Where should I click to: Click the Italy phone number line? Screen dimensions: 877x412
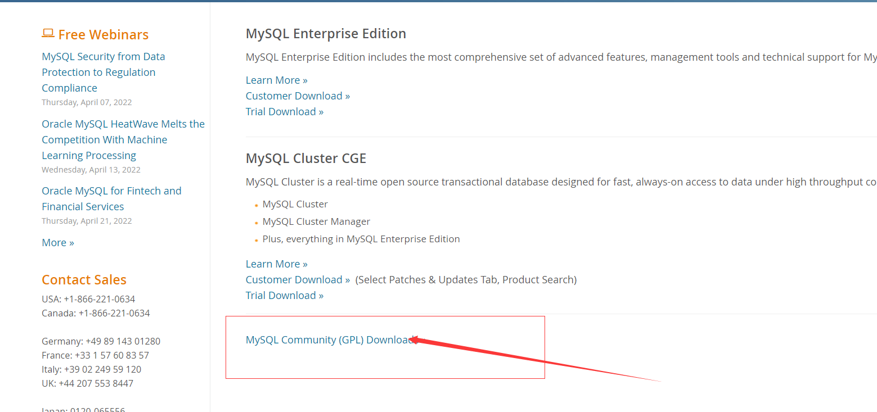91,369
